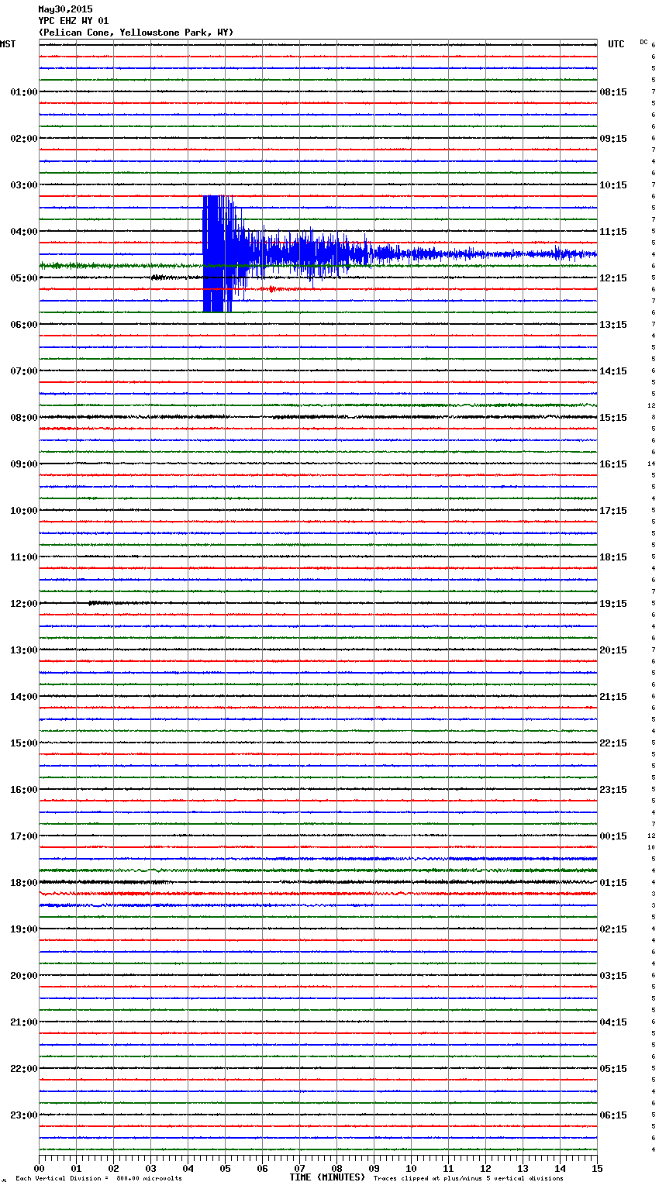Click station code text YPC EHZ WY 01
The width and height of the screenshot is (659, 1189).
(74, 21)
